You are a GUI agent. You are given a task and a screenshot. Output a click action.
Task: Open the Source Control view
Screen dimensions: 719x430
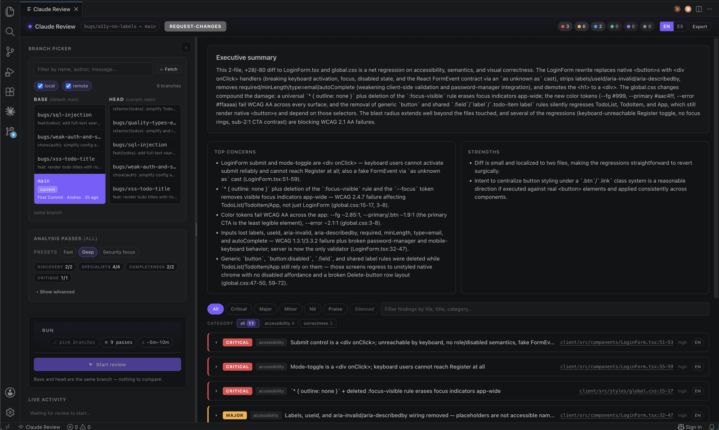click(x=10, y=52)
